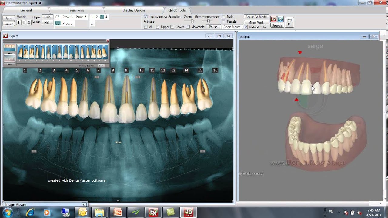Image resolution: width=388 pixels, height=218 pixels.
Task: Uncheck the Natural Color checkbox
Action: (x=246, y=27)
